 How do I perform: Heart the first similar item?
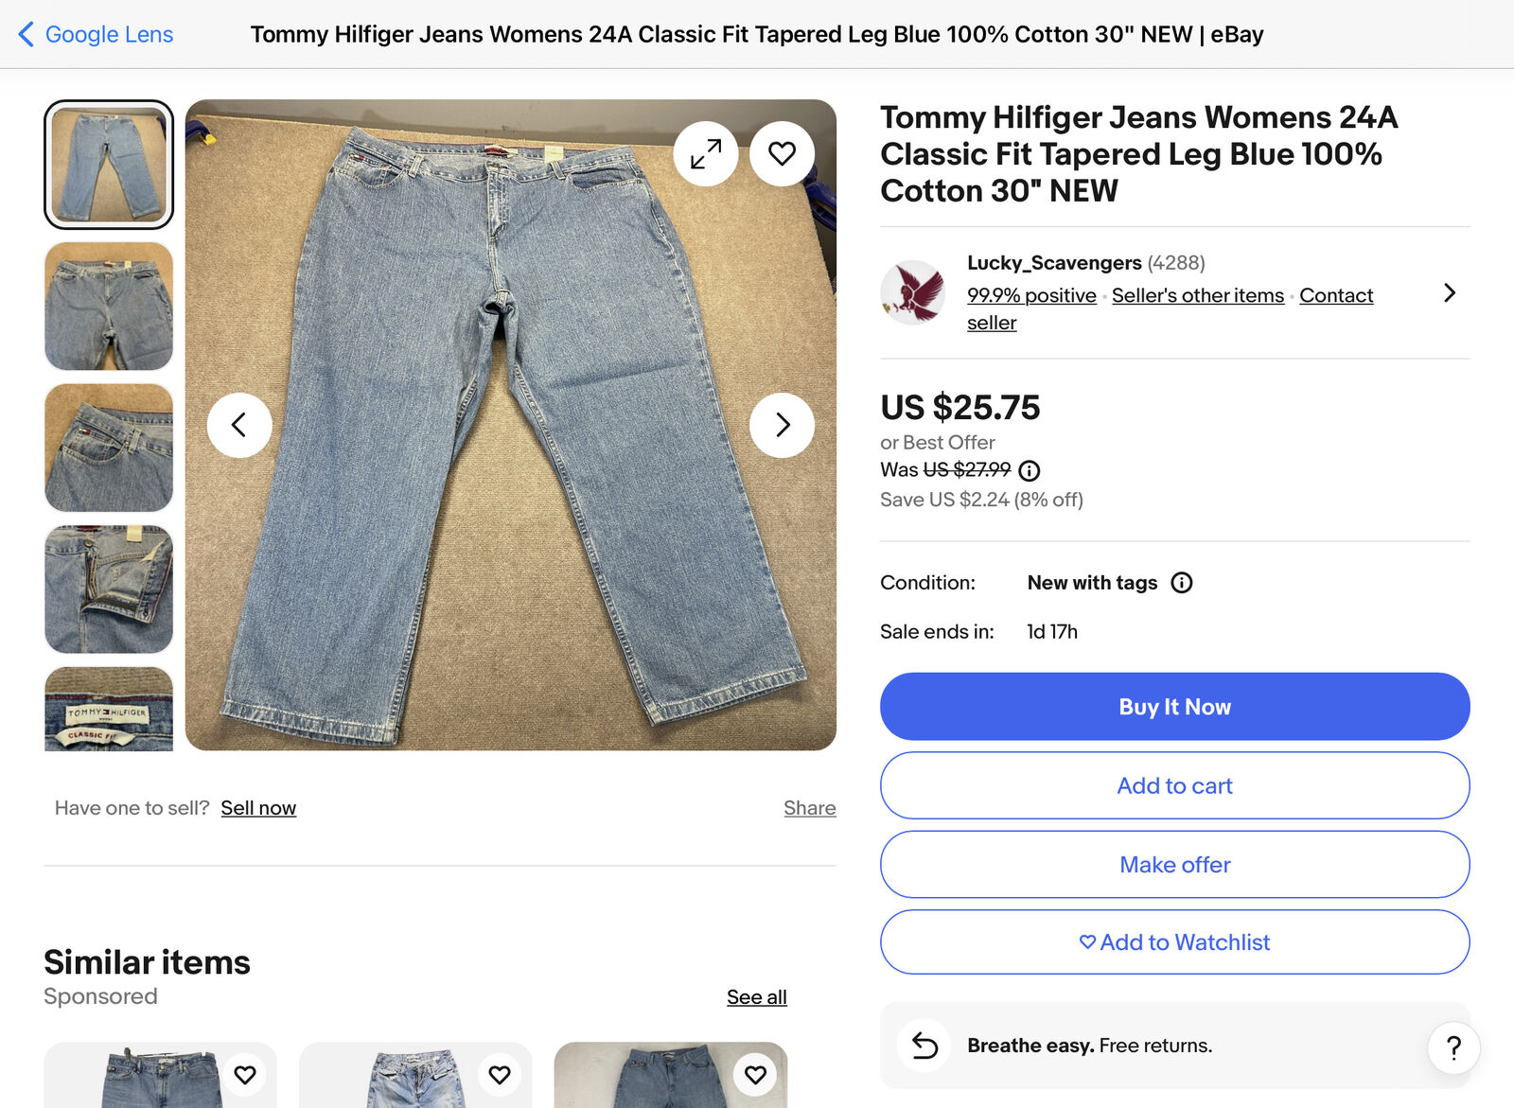245,1075
